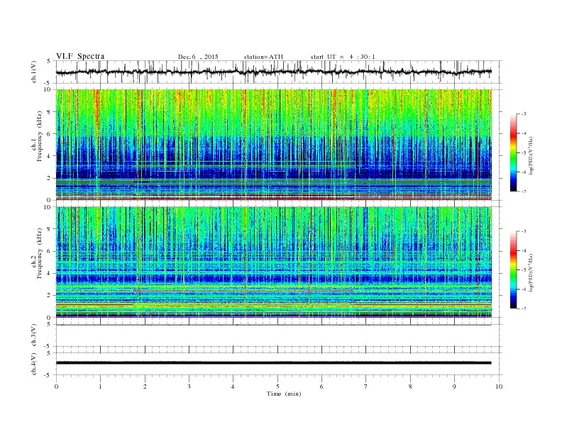562x434 pixels.
Task: Click the ch.1 spectrogram color bar
Action: pos(514,153)
